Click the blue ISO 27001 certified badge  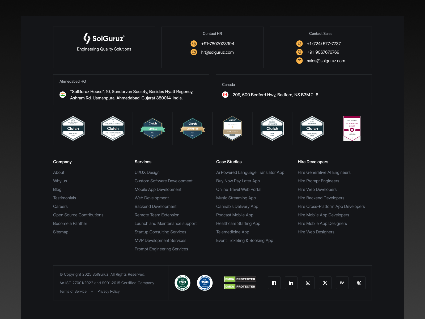(x=205, y=283)
